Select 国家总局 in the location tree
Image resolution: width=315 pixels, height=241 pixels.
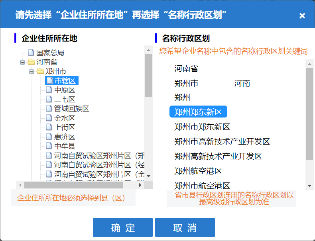pyautogui.click(x=50, y=53)
